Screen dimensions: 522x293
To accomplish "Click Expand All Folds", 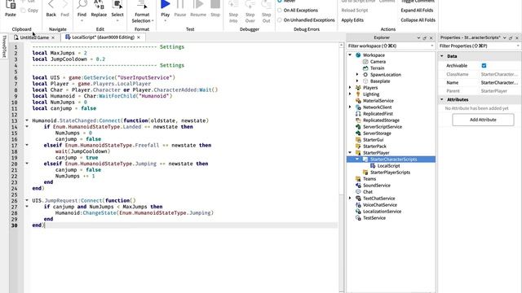I will coord(417,11).
